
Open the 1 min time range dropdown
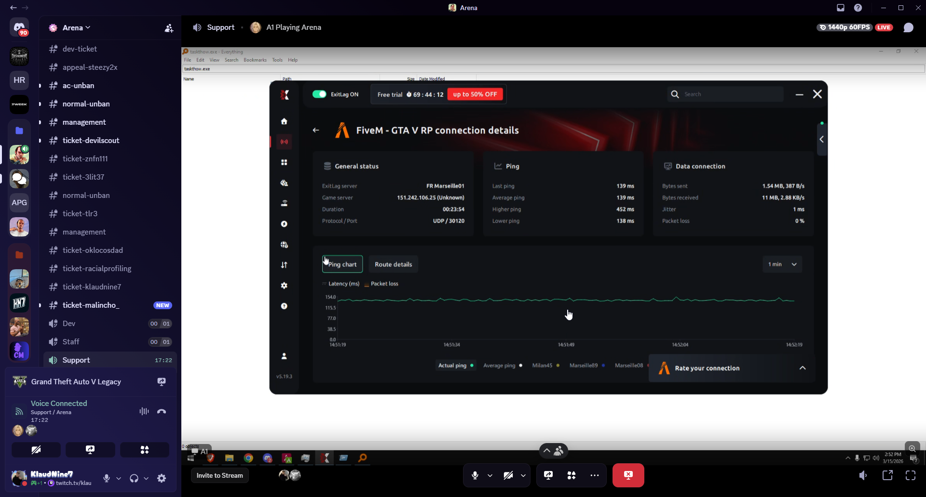[x=782, y=264]
